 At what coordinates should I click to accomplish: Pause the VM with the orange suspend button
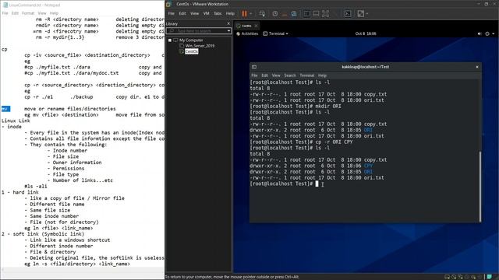(244, 14)
